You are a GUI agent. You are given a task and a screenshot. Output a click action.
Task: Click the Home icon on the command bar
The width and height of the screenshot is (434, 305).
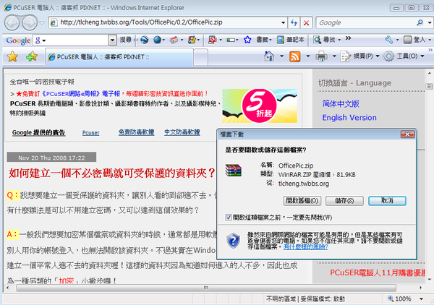(269, 56)
